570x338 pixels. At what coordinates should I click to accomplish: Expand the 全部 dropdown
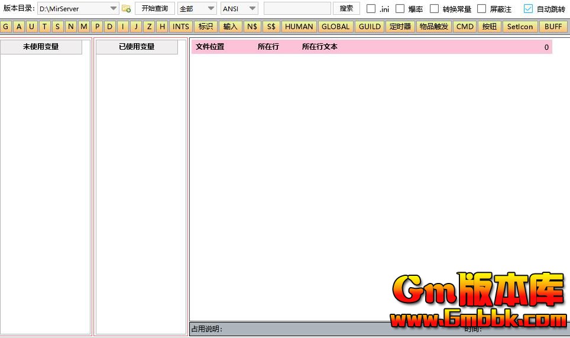(197, 8)
